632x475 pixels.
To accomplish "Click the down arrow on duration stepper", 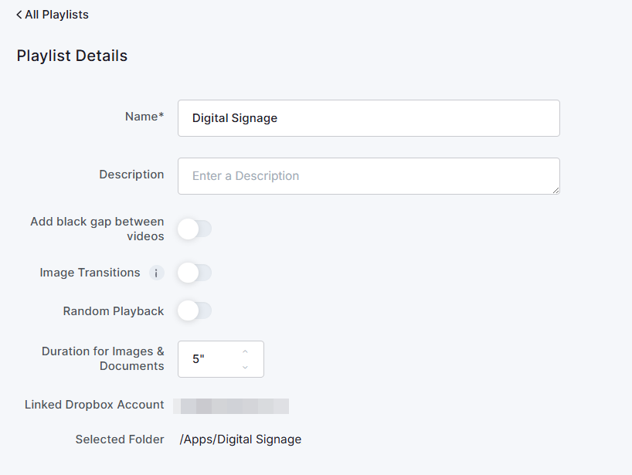I will (246, 365).
